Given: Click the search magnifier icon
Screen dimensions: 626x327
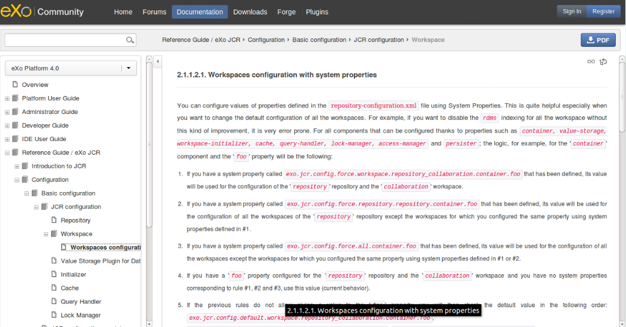Looking at the screenshot, I should [130, 40].
